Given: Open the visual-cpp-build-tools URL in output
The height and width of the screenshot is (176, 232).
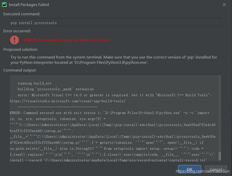Looking at the screenshot, I should point(67,101).
